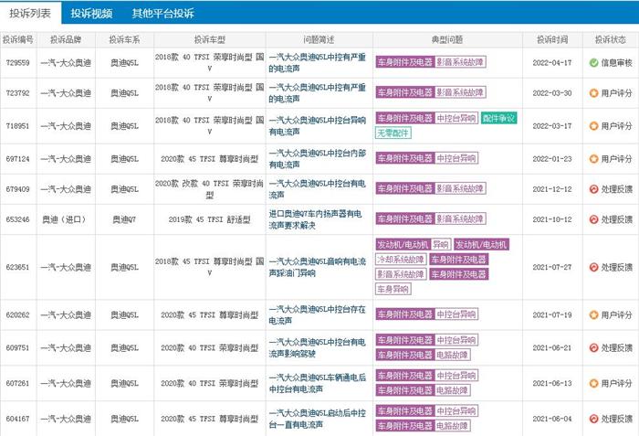Open complaint 718951 description 中控台异响有电流声

point(318,126)
